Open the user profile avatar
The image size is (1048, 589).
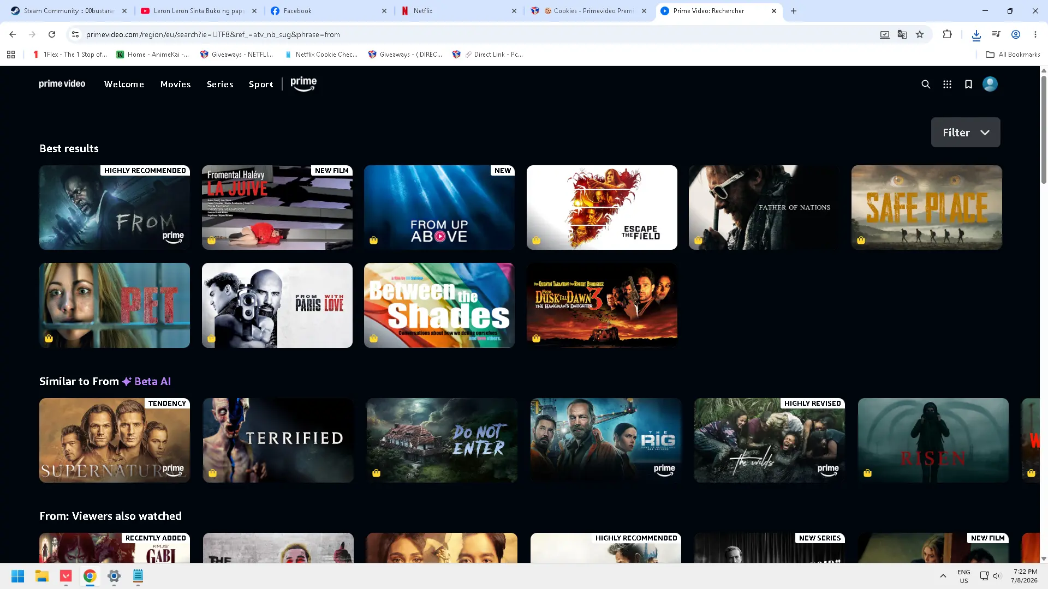click(x=990, y=84)
